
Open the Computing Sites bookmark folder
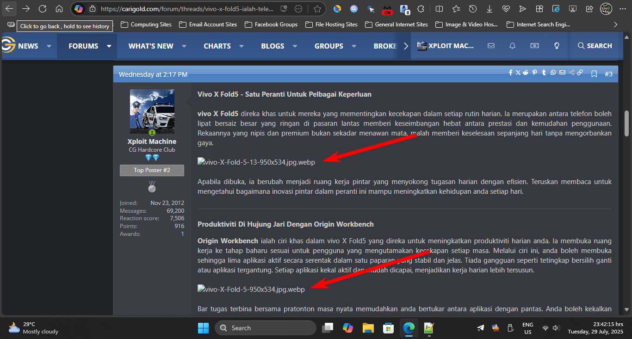pos(146,25)
